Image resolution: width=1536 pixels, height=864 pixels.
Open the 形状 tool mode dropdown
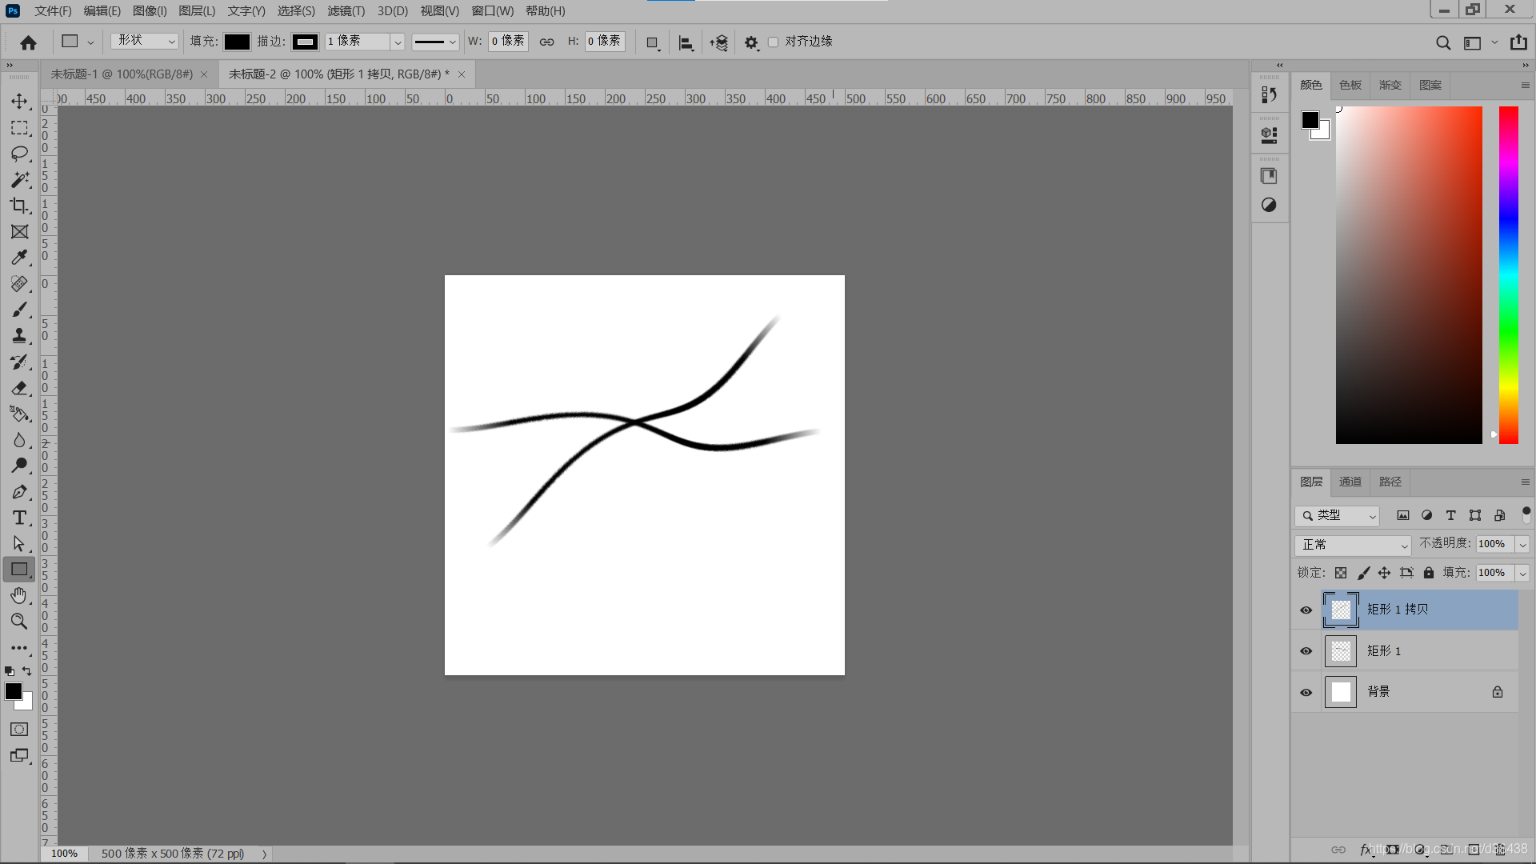pyautogui.click(x=145, y=41)
